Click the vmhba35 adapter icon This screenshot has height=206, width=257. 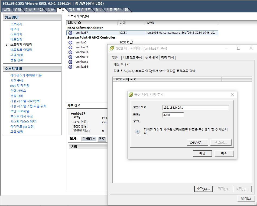70,62
